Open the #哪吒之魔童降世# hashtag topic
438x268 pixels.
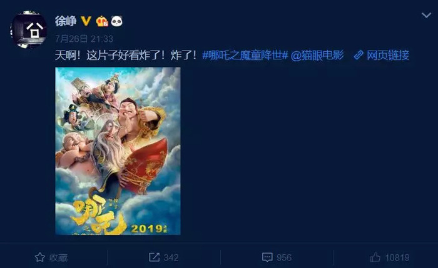tap(245, 56)
